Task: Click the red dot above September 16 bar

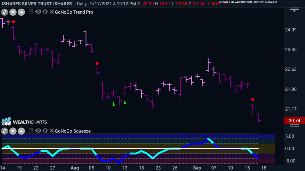Action: pyautogui.click(x=253, y=100)
